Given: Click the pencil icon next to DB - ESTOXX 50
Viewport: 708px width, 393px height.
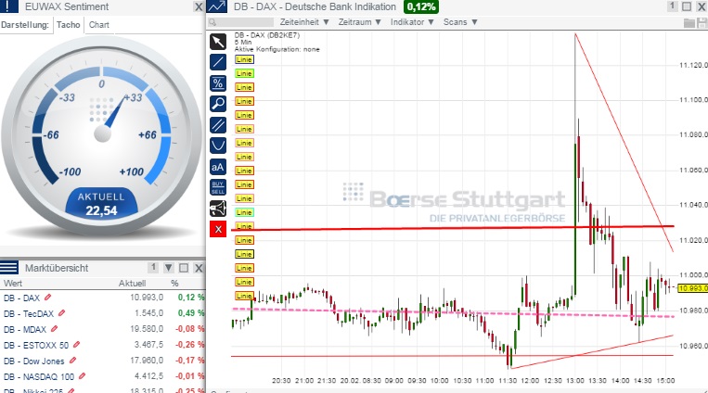Looking at the screenshot, I should [x=76, y=344].
